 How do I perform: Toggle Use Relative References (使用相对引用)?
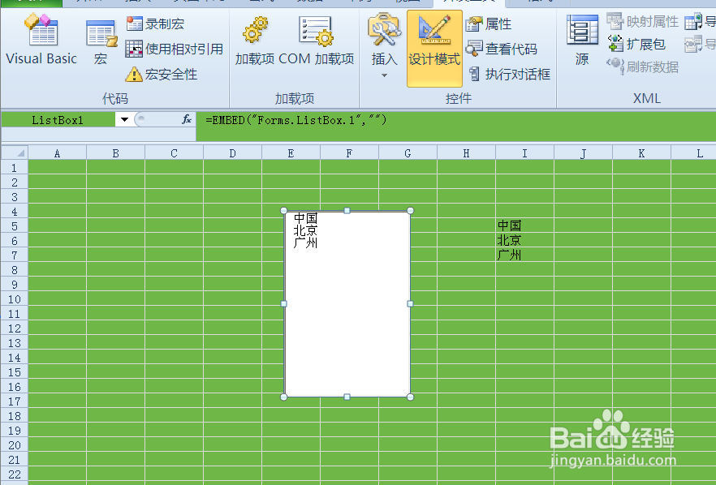(175, 49)
